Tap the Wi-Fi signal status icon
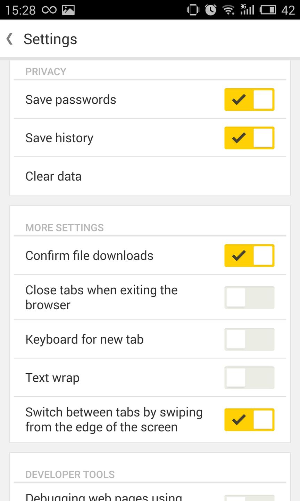300x501 pixels. pos(229,10)
